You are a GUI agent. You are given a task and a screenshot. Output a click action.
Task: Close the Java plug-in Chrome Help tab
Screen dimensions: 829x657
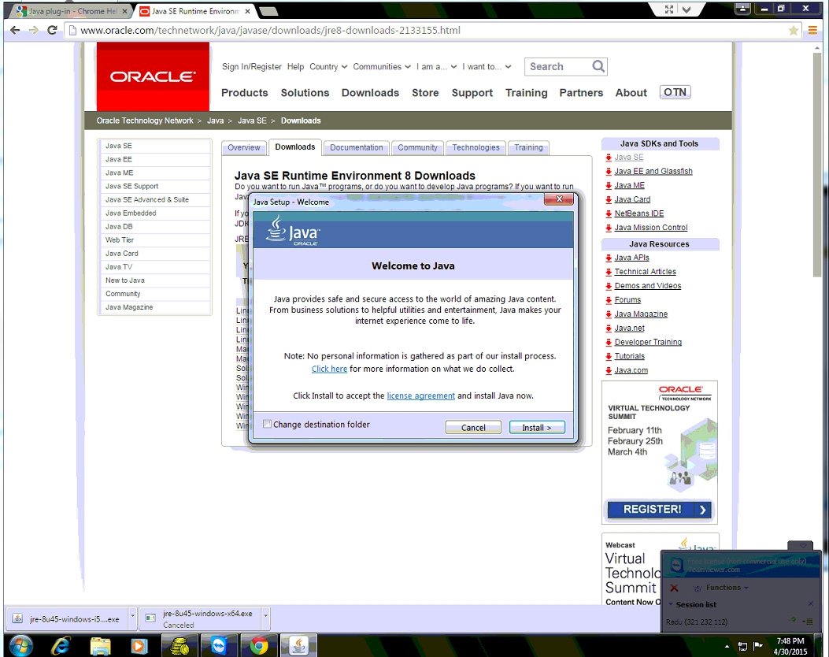(124, 10)
